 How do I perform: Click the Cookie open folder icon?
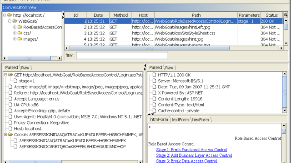[10, 134]
